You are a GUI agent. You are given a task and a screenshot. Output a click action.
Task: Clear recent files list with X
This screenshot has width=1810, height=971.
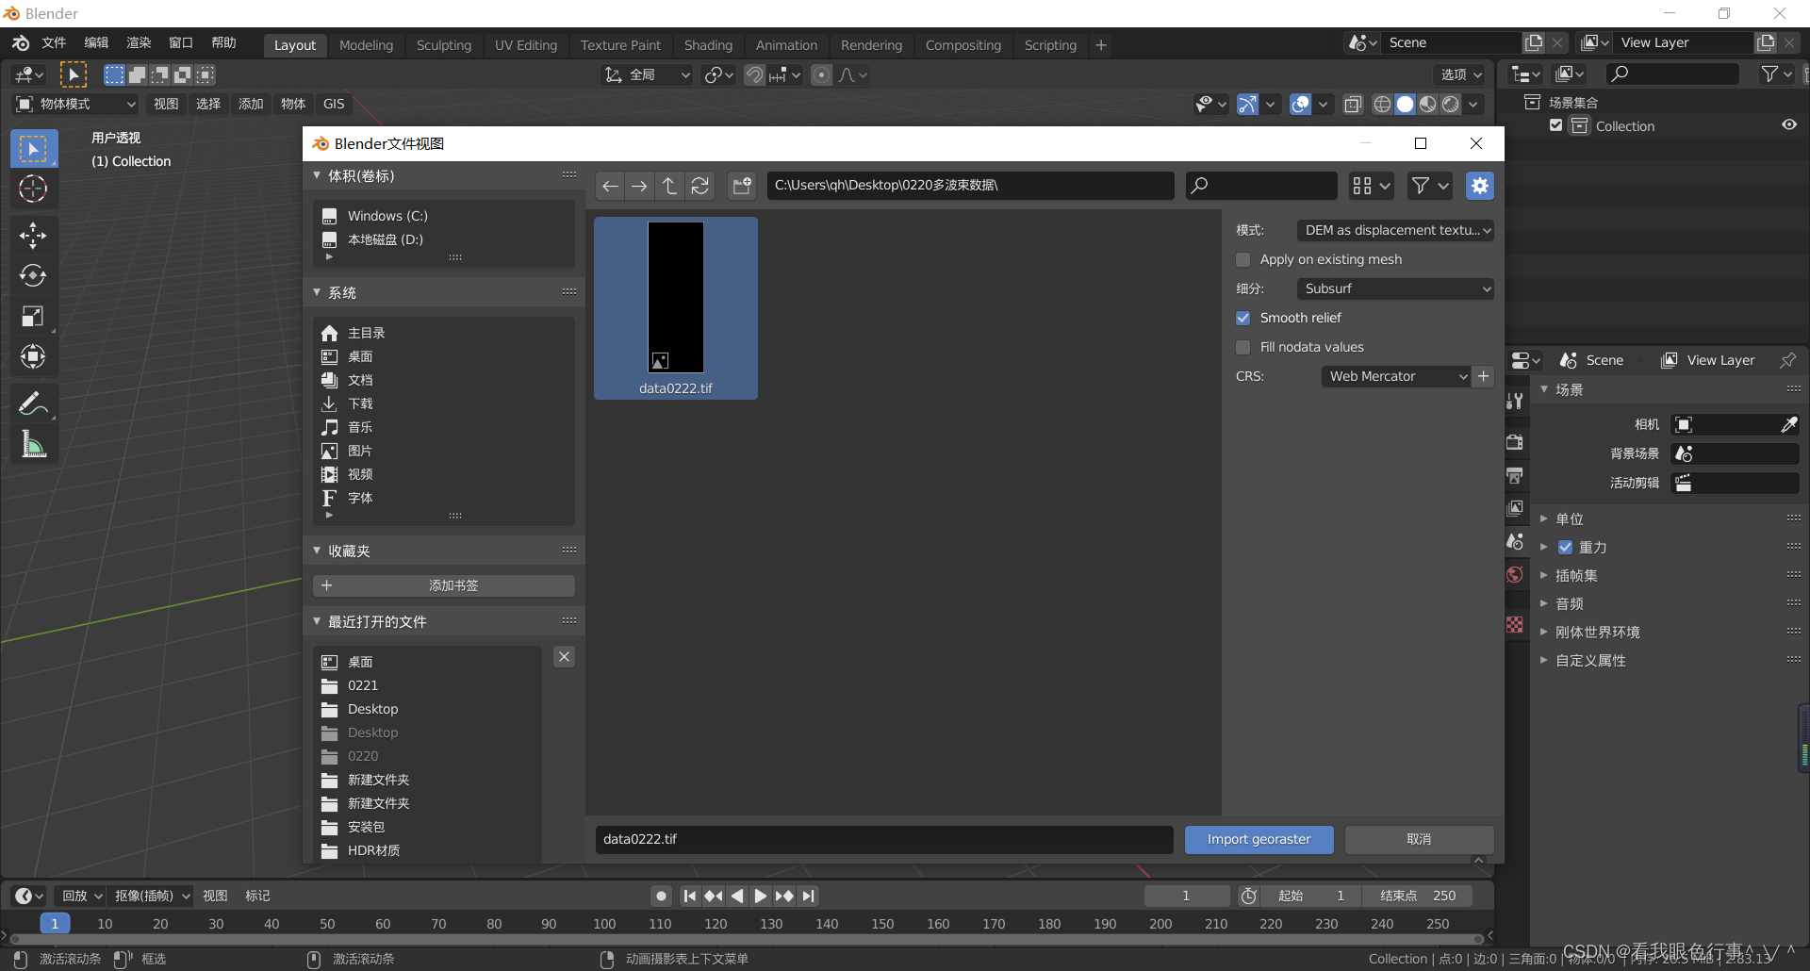pos(564,657)
